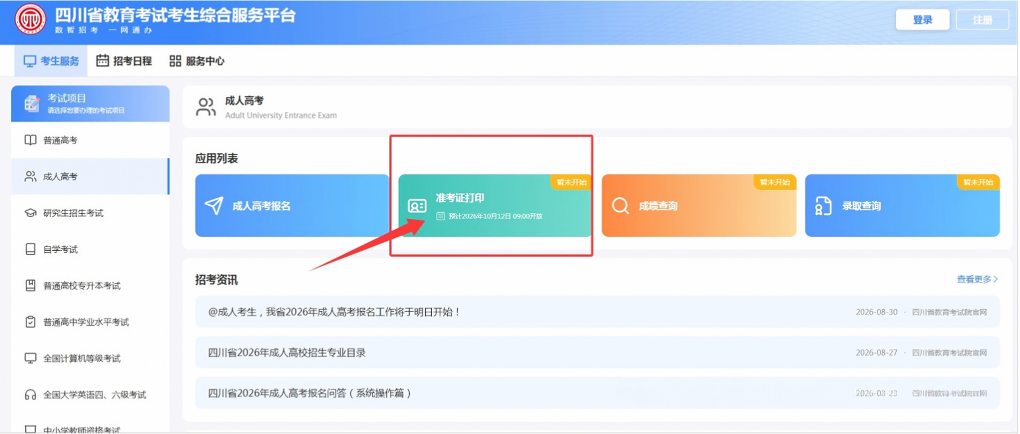1020x434 pixels.
Task: Click the Sichuan education exam platform logo
Action: (x=30, y=19)
